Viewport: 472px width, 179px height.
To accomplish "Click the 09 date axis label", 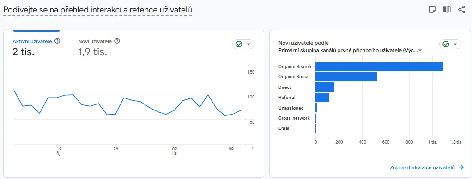I will pos(231,149).
